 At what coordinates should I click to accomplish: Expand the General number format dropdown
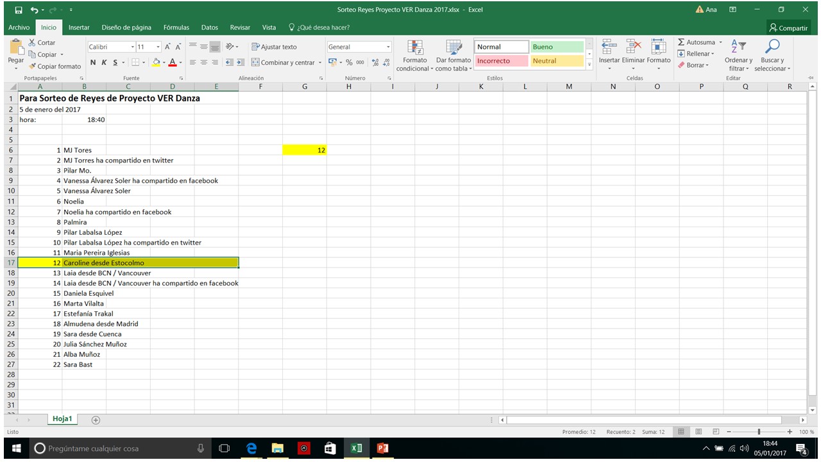coord(388,47)
